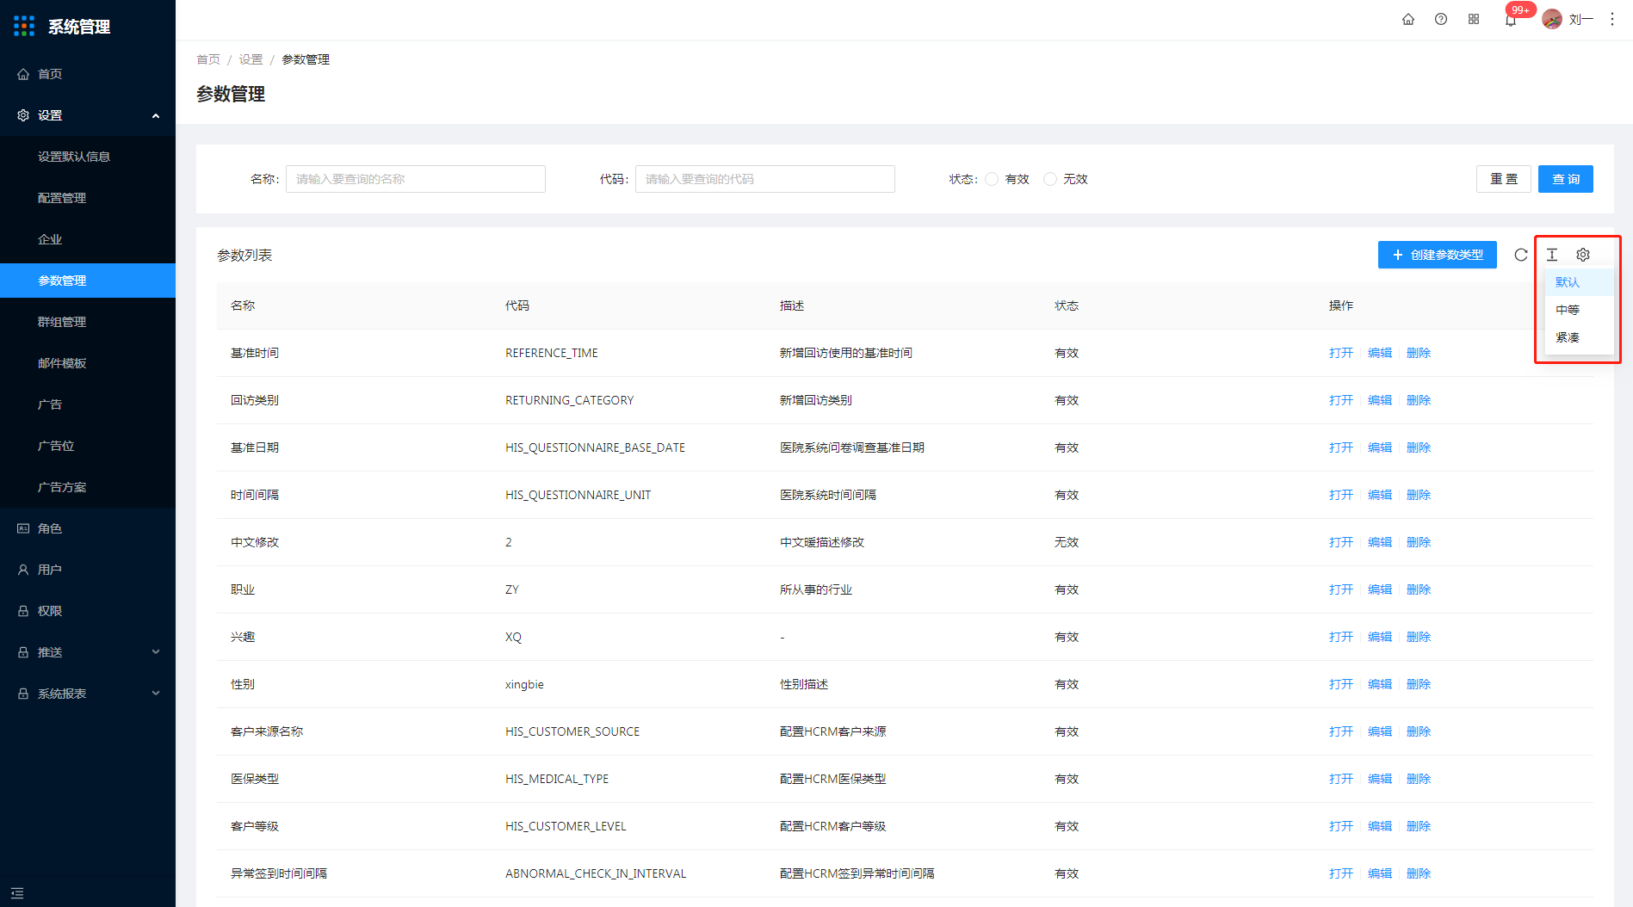
Task: Click the username 刘一 in top bar
Action: pos(1580,19)
